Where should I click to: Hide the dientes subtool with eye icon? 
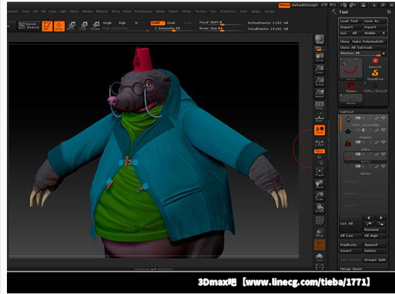(383, 154)
